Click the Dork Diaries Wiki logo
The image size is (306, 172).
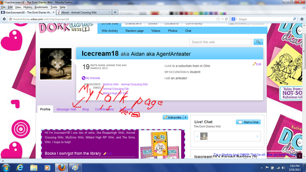[66, 28]
